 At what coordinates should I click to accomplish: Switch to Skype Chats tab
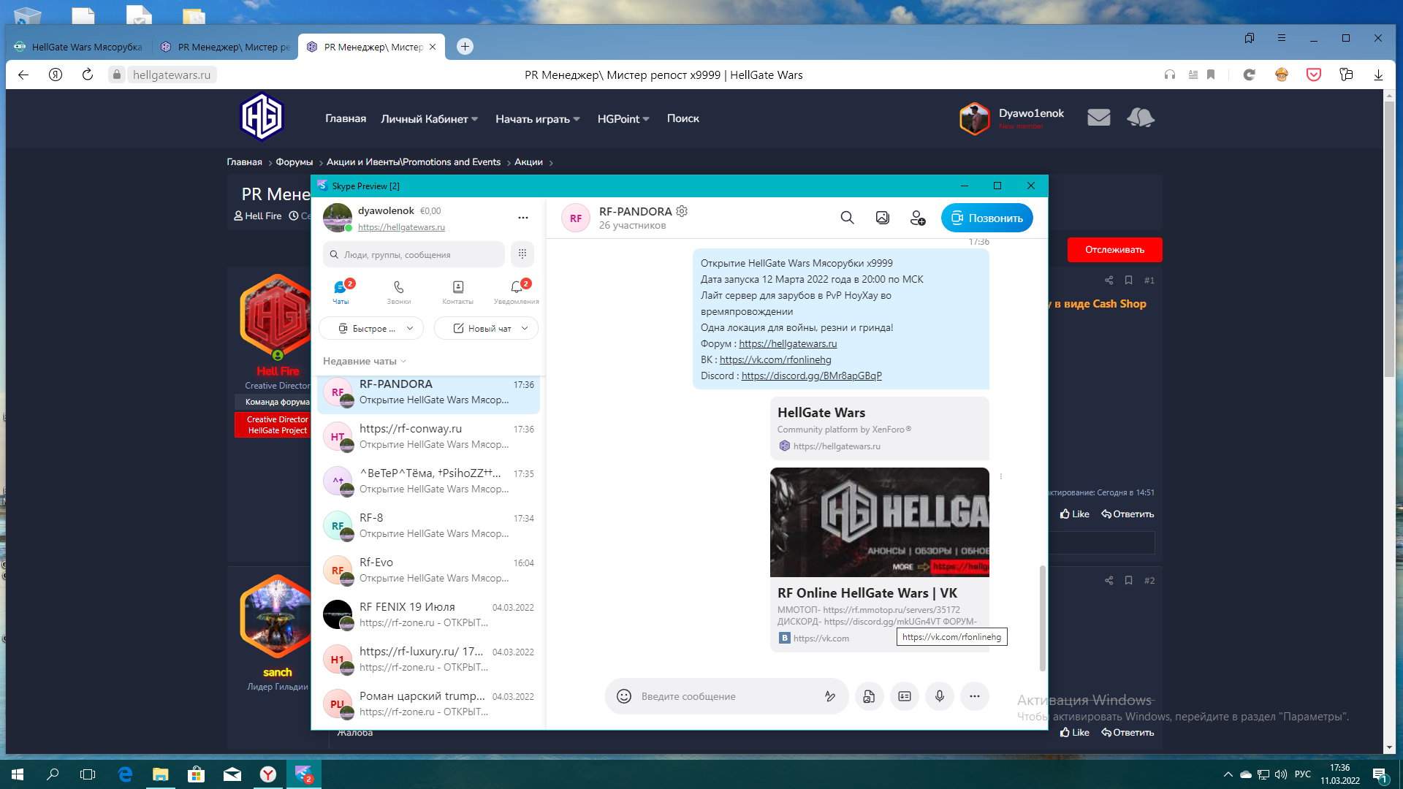tap(341, 291)
